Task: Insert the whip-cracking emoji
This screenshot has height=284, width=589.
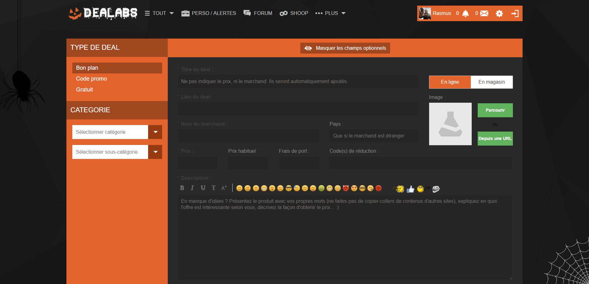Action: point(398,189)
